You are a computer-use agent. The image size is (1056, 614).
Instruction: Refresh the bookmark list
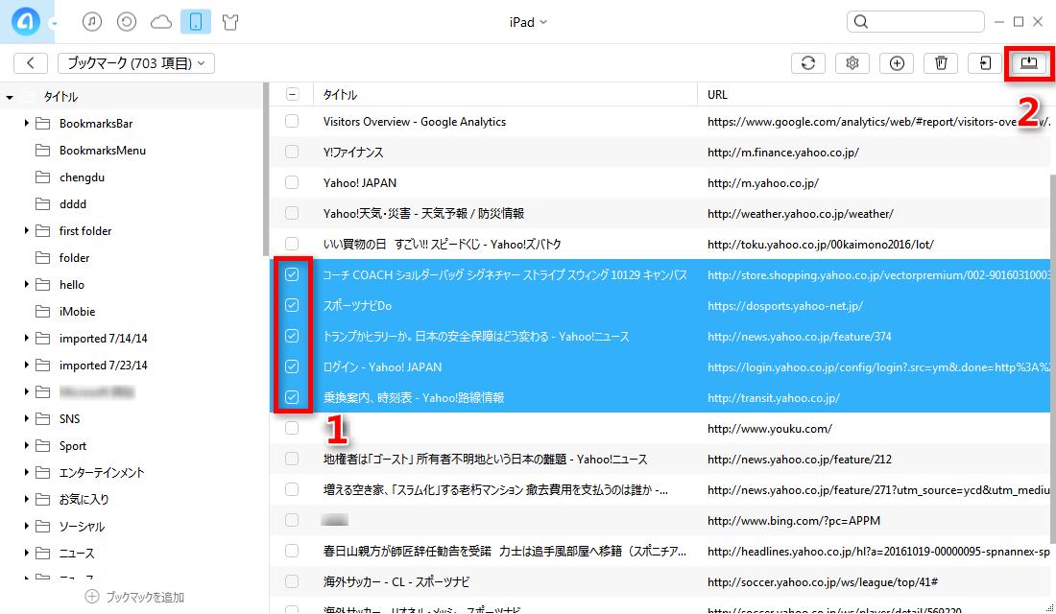pyautogui.click(x=808, y=63)
